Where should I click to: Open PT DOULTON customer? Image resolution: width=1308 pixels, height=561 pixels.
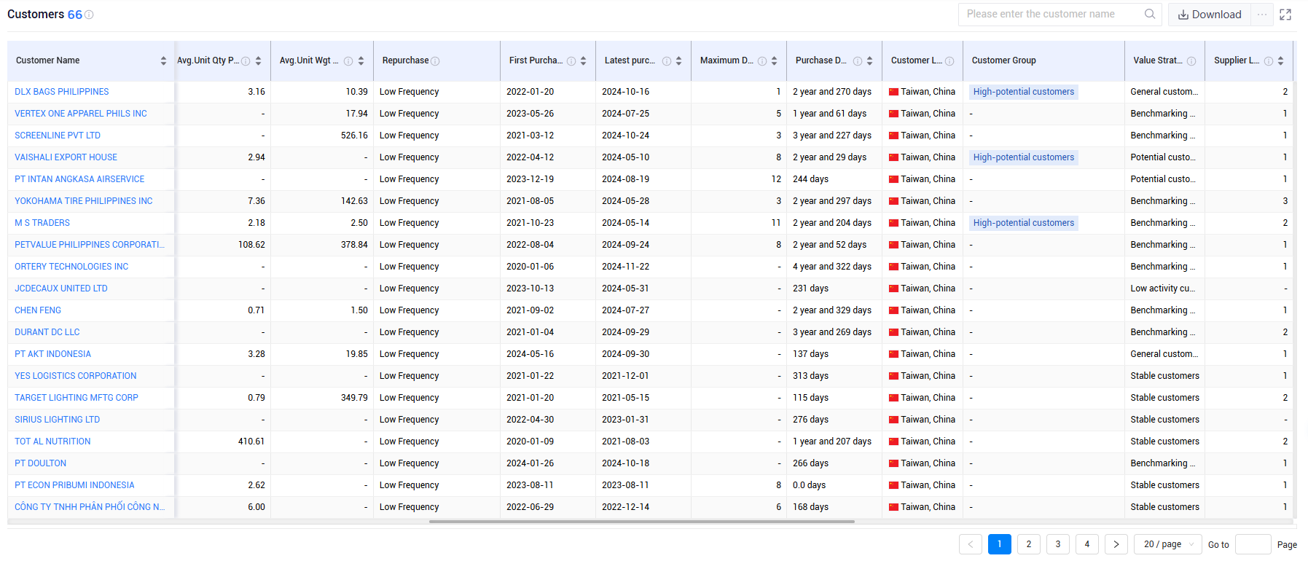[41, 463]
